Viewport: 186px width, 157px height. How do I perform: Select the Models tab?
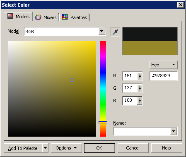[19, 17]
